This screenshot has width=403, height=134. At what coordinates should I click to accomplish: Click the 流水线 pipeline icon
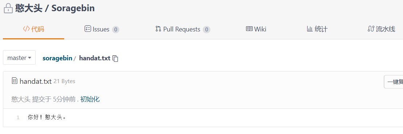tap(371, 29)
